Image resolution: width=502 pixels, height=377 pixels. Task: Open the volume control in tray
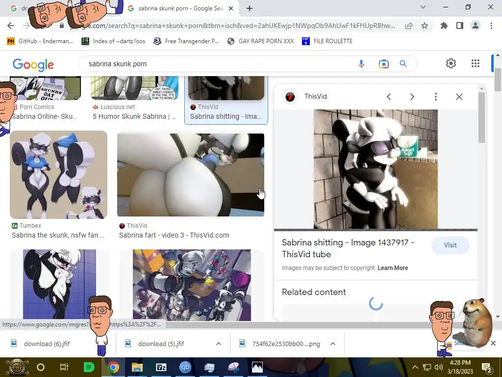439,367
